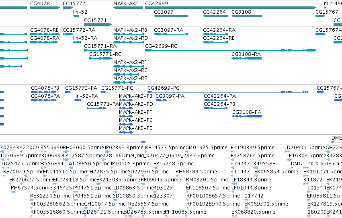Screen dimensions: 342x218
Task: Select the CG3108 gene label
Action: (241, 12)
